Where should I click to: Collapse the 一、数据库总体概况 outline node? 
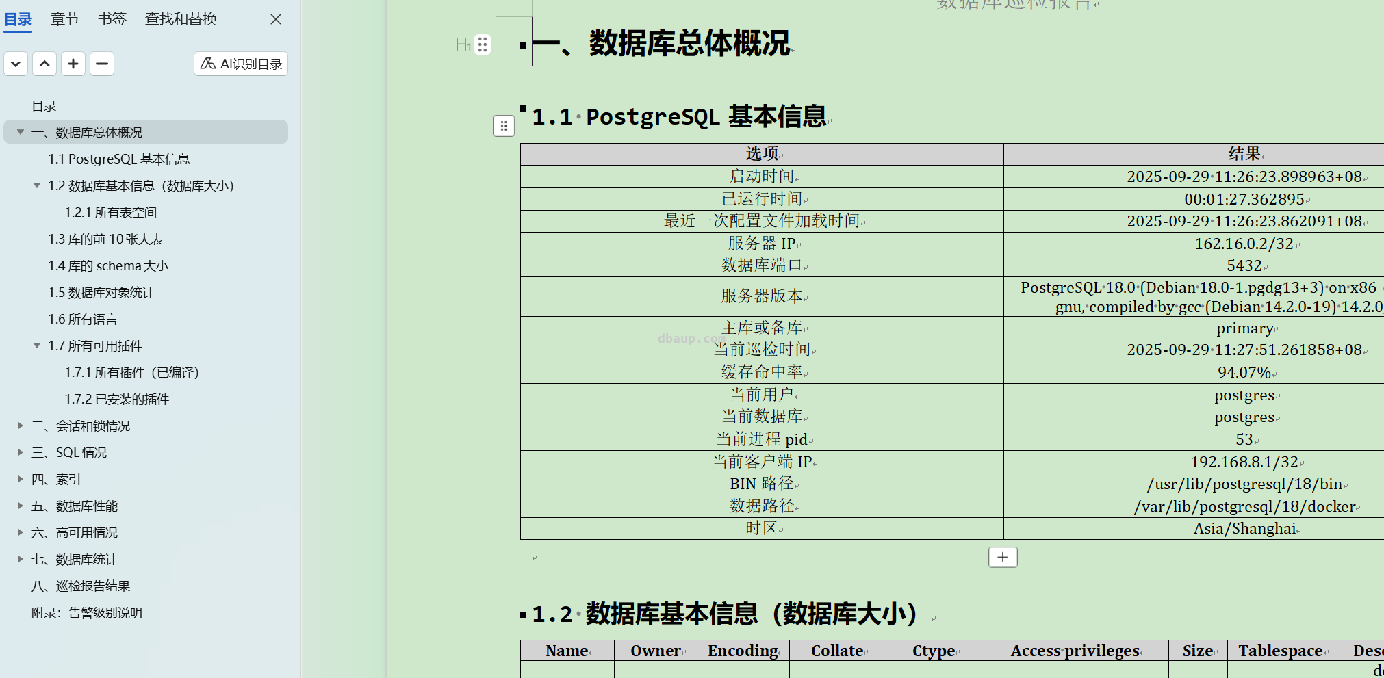(21, 132)
